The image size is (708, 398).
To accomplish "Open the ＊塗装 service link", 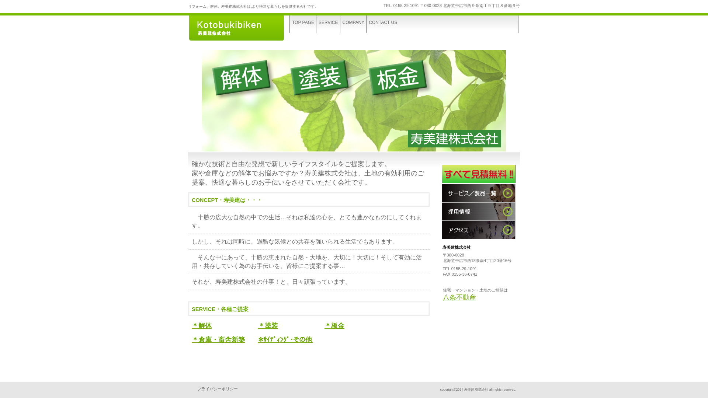I will [268, 326].
